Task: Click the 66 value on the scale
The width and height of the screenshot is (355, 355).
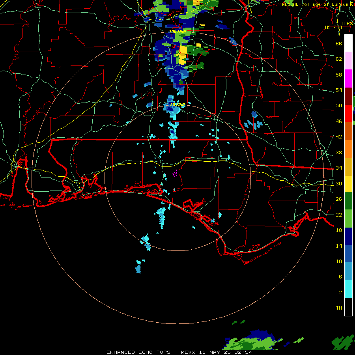Action: pyautogui.click(x=339, y=43)
